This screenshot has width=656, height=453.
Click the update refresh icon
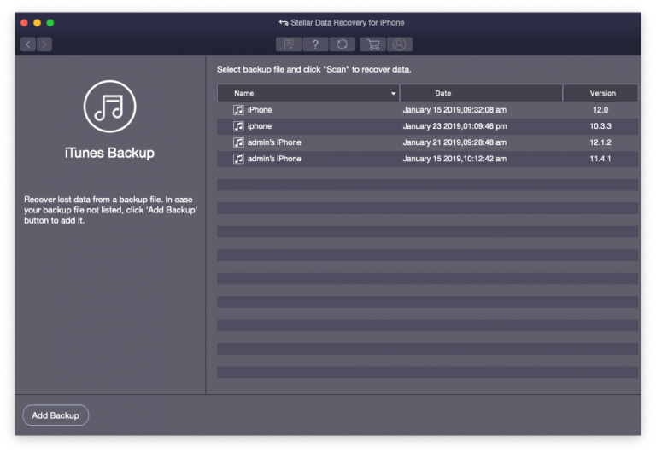tap(342, 44)
